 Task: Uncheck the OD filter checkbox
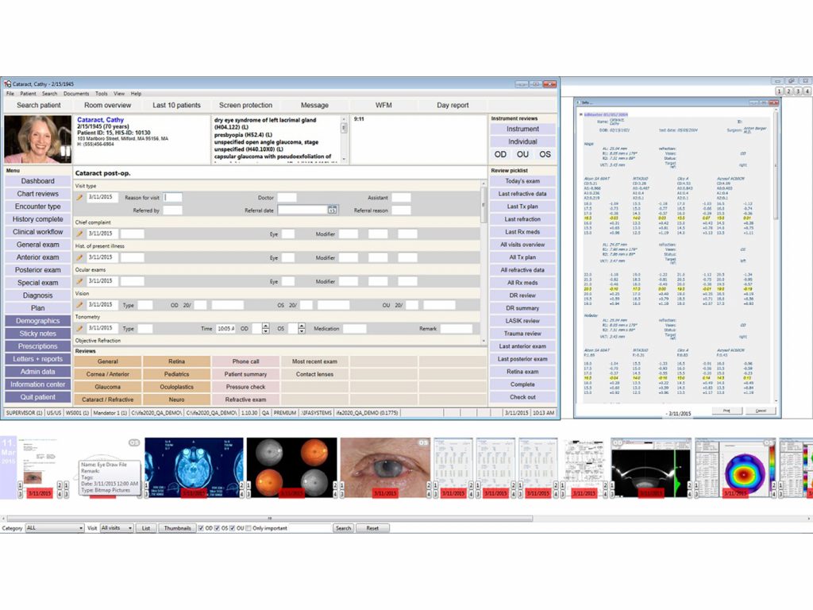(201, 528)
